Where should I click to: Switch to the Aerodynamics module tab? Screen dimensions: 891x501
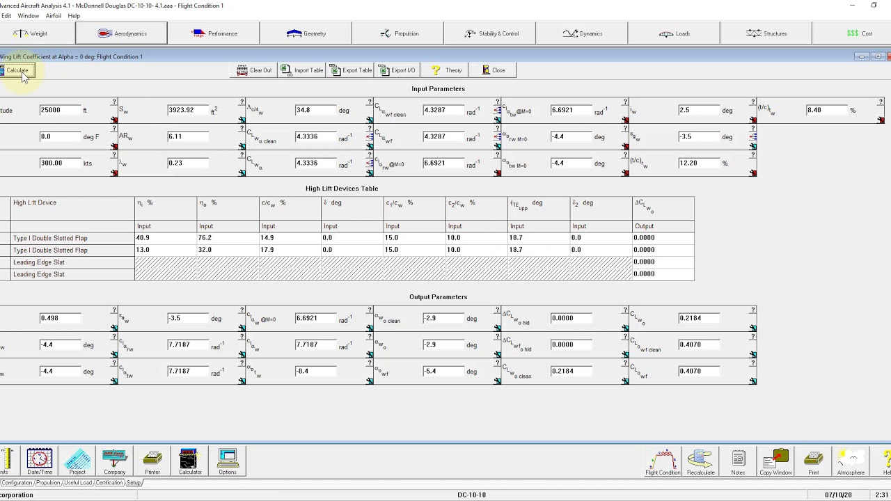point(121,33)
